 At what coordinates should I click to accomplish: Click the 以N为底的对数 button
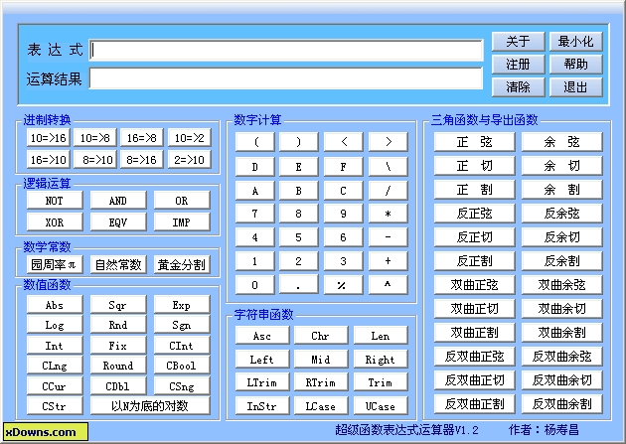point(150,406)
